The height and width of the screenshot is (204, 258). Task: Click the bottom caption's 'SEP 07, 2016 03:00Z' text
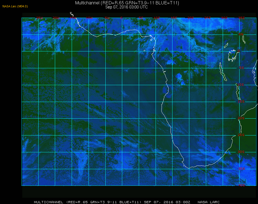point(167,202)
